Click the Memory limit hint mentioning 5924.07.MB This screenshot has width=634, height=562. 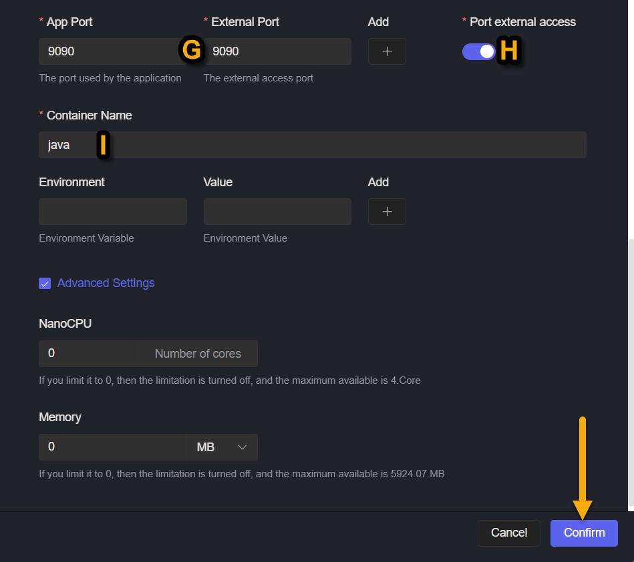point(242,473)
